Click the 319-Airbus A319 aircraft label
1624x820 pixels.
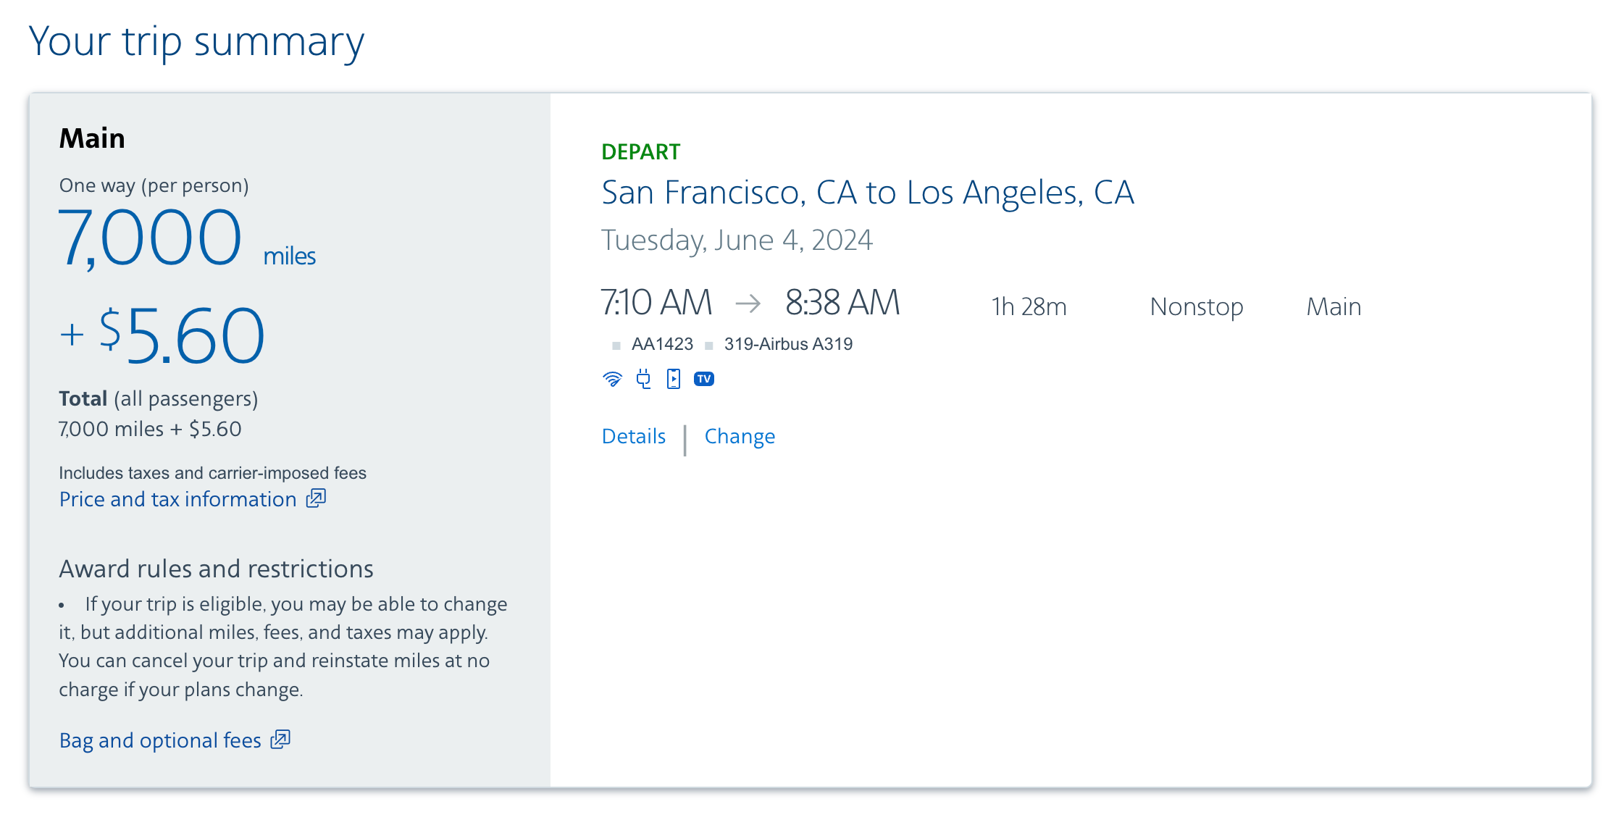tap(788, 344)
